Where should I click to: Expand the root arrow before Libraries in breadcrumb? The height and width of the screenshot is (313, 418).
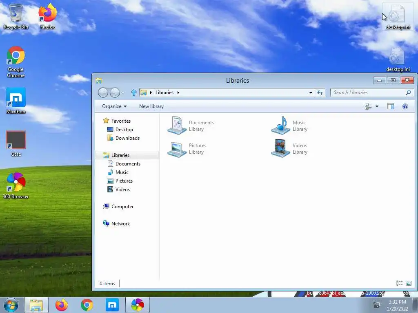pyautogui.click(x=151, y=93)
